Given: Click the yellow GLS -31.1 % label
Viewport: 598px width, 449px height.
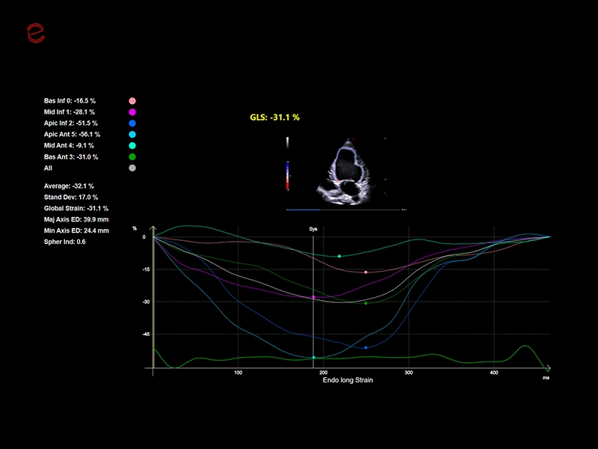Looking at the screenshot, I should (x=274, y=117).
